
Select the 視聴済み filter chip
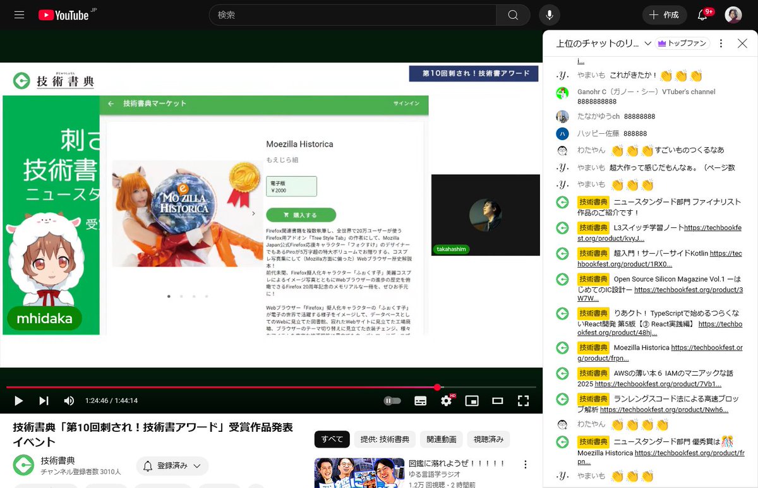489,439
